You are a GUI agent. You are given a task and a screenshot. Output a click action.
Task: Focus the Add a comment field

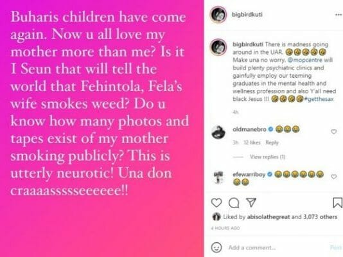click(278, 247)
